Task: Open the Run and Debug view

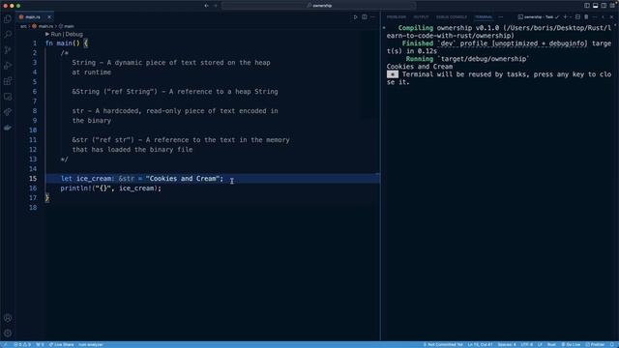Action: [x=8, y=66]
